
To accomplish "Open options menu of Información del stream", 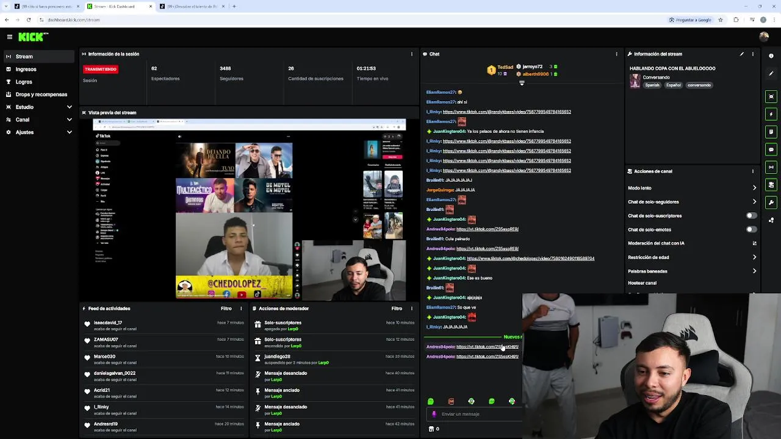I will click(x=752, y=54).
